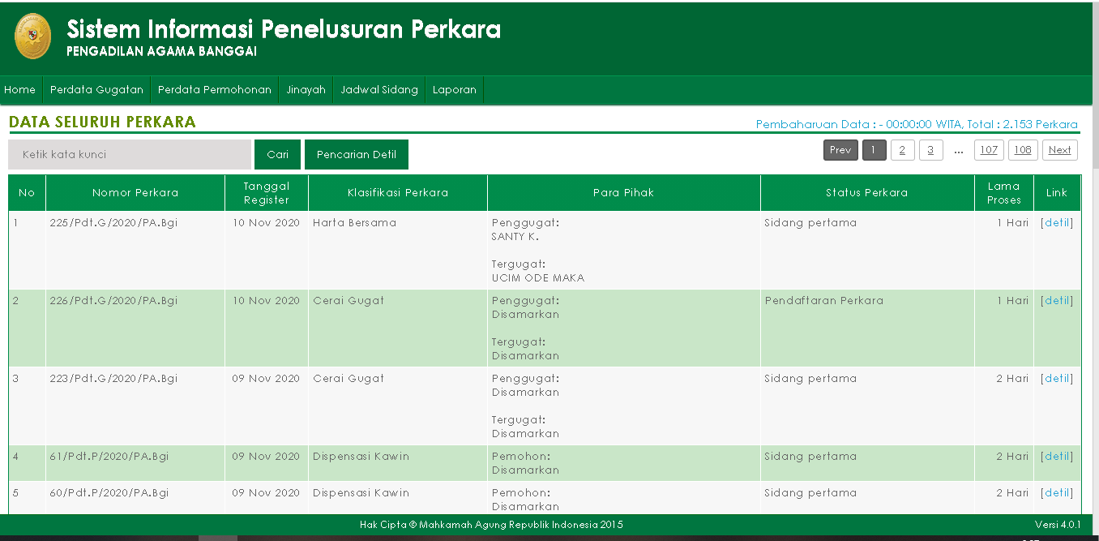The image size is (1099, 541).
Task: Click the 'SANTY K.' plaintiff name
Action: [x=515, y=236]
